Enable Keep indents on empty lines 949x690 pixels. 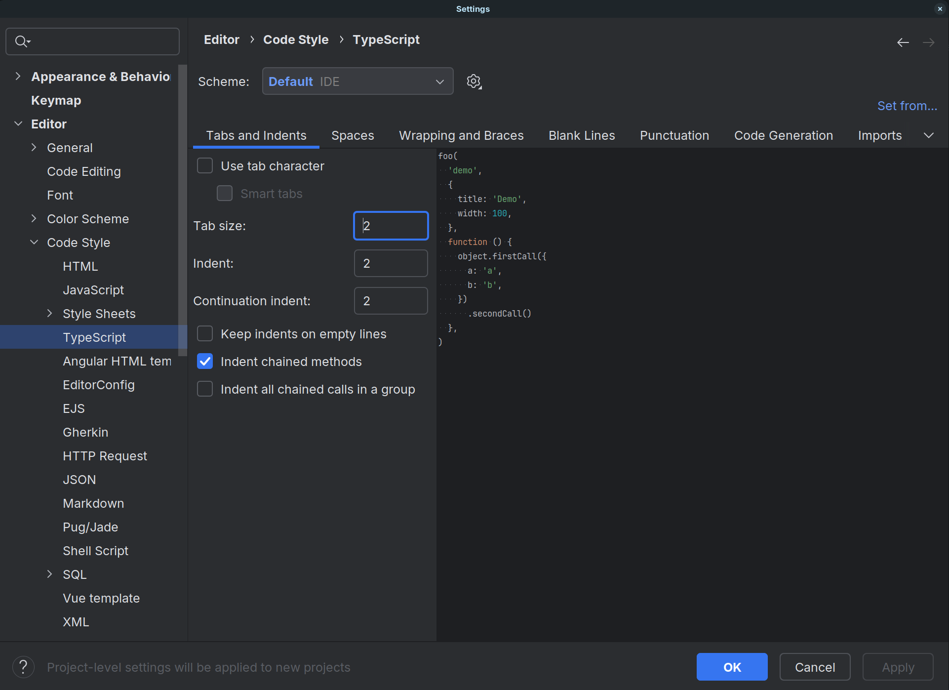[x=204, y=333]
